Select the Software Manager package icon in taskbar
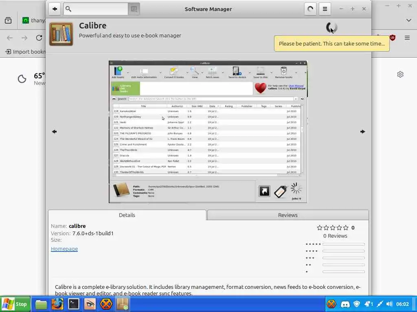 pyautogui.click(x=122, y=304)
